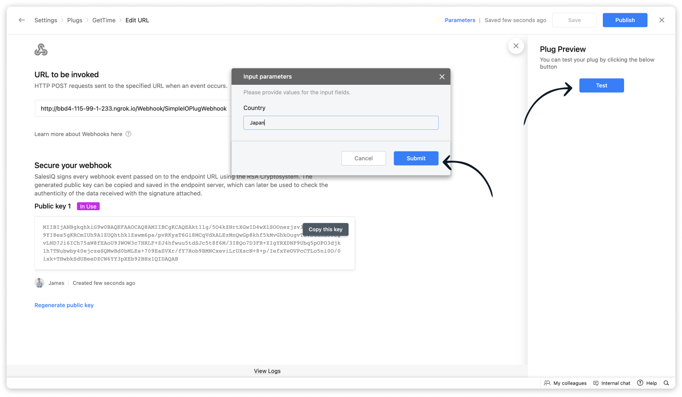Click the 'Saved few seconds ago' status
The width and height of the screenshot is (682, 397).
pos(515,20)
